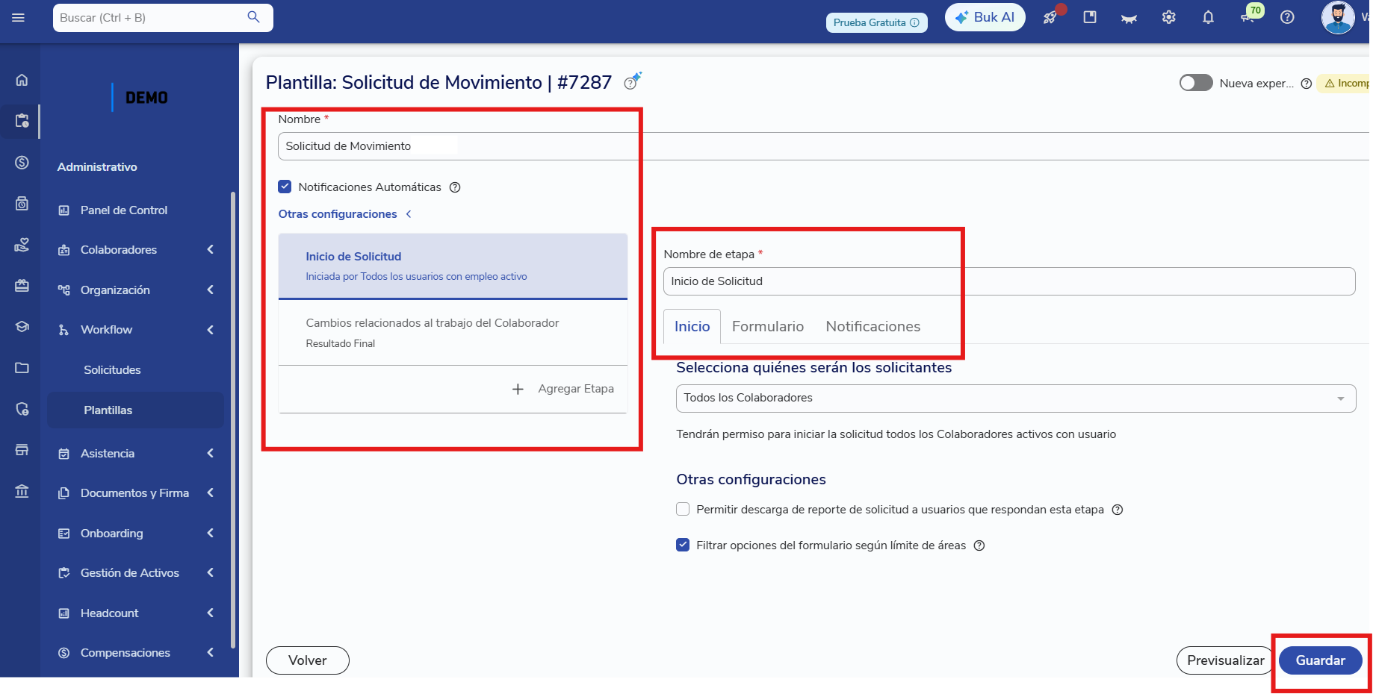Open the user avatar profile menu
Image resolution: width=1373 pixels, height=694 pixels.
pos(1337,17)
